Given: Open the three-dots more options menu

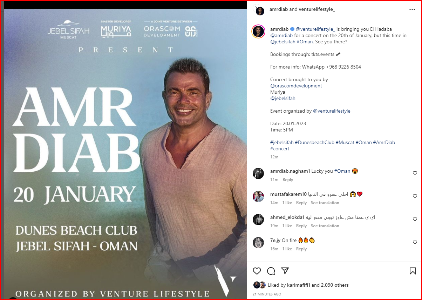Looking at the screenshot, I should (412, 9).
